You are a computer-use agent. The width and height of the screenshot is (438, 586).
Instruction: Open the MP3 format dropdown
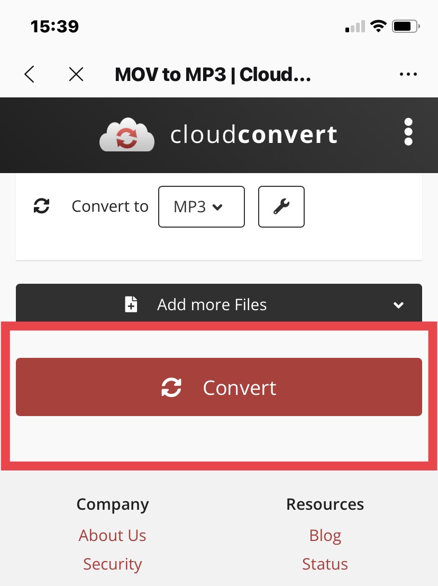202,206
